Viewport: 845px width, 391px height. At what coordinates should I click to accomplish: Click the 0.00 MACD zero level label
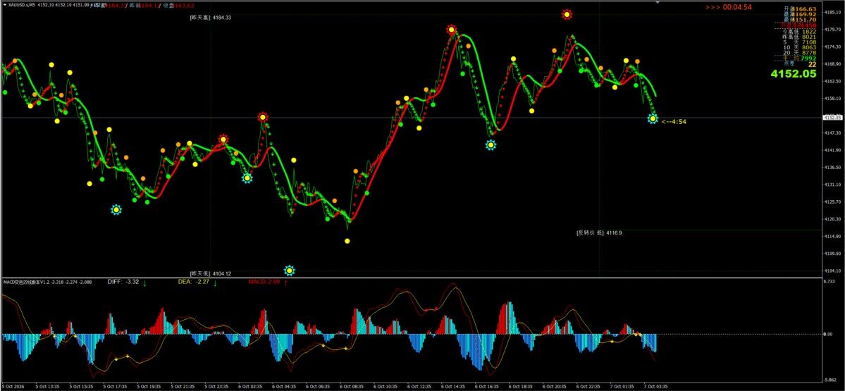tap(828, 334)
